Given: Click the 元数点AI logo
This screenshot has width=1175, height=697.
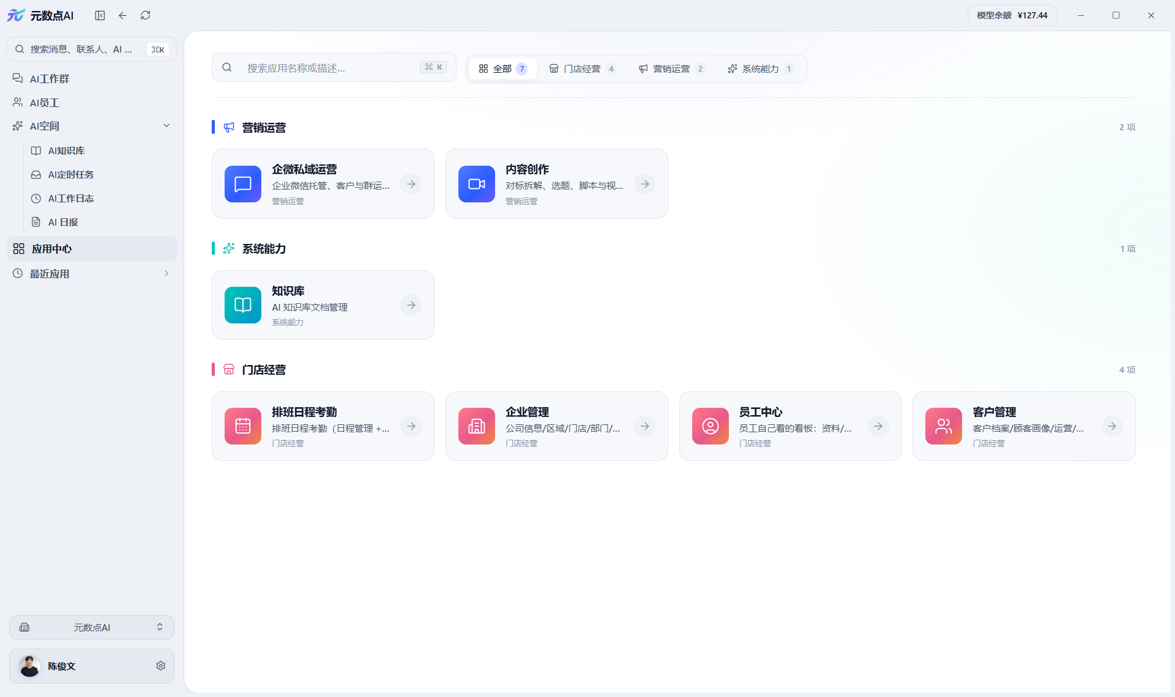Looking at the screenshot, I should pos(40,15).
